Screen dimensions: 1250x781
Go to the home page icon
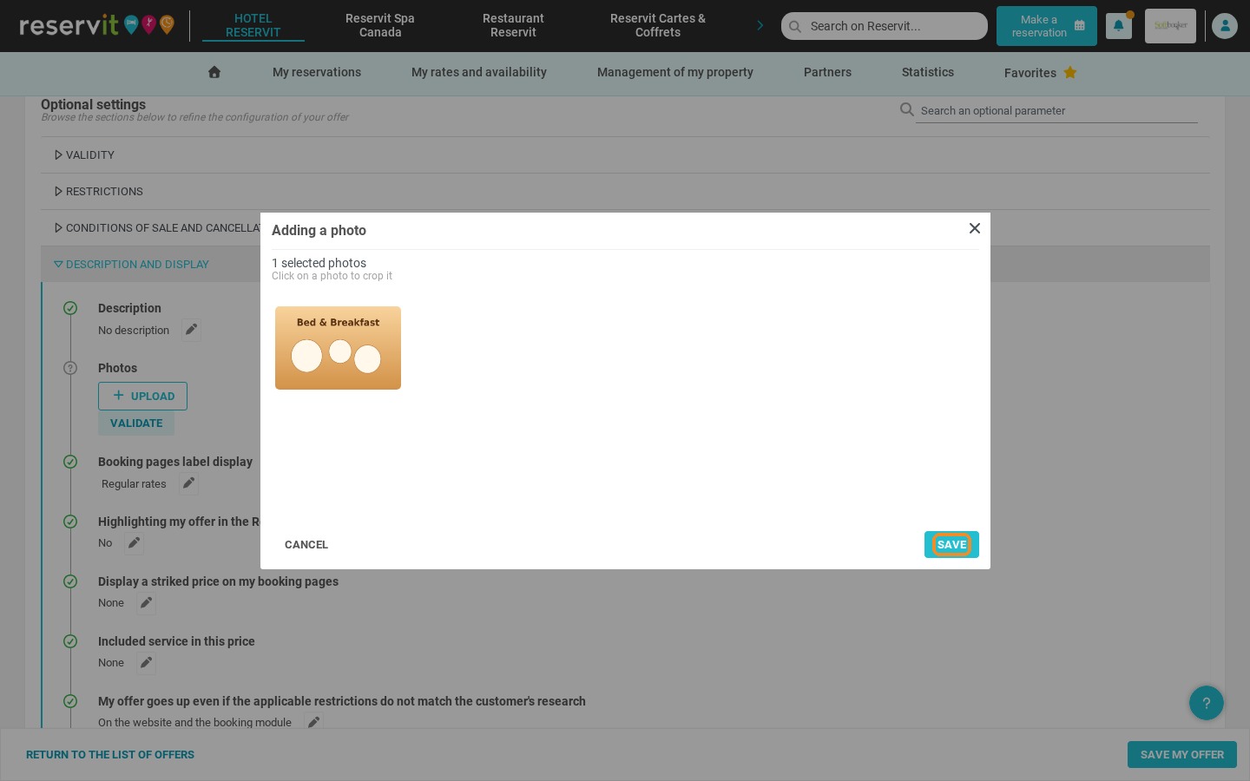pyautogui.click(x=214, y=72)
